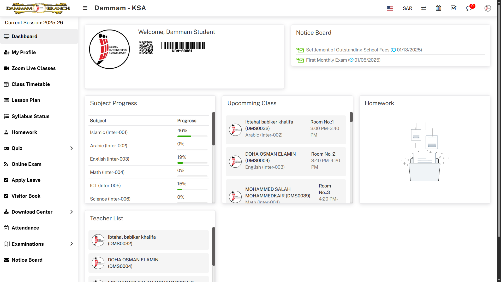Viewport: 501px width, 282px height.
Task: Open the task checklist icon in header
Action: pyautogui.click(x=454, y=8)
